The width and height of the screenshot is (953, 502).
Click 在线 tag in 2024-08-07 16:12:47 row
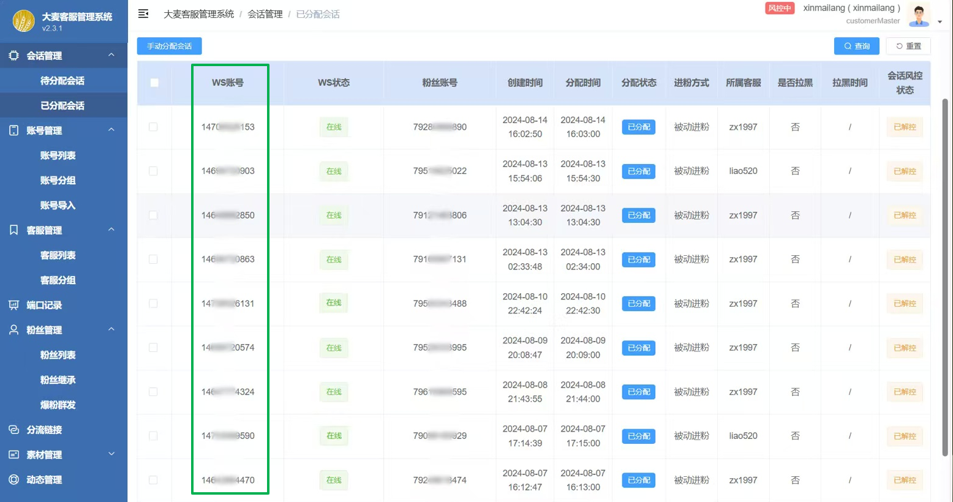click(334, 480)
